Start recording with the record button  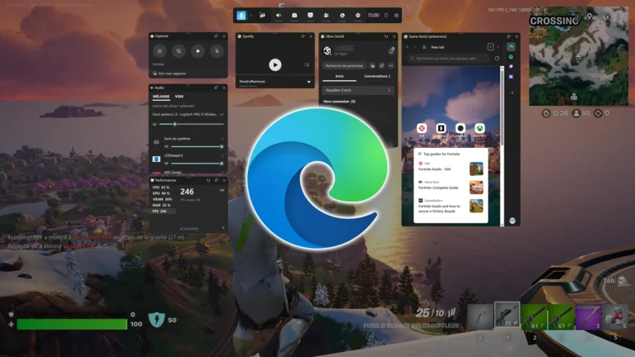198,51
